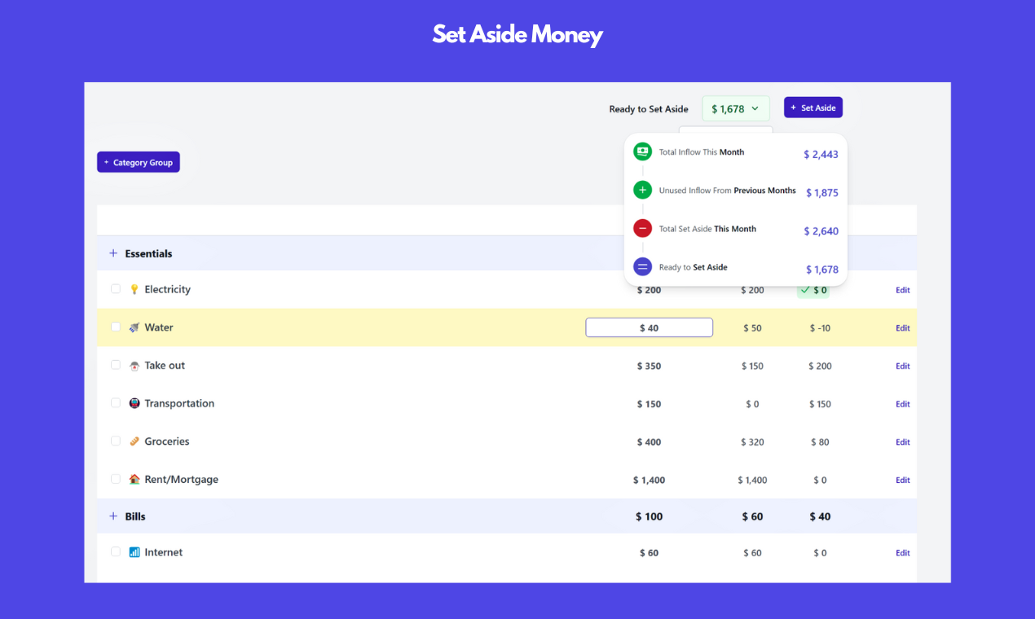The height and width of the screenshot is (619, 1035).
Task: Check the Take out row checkbox
Action: (116, 365)
